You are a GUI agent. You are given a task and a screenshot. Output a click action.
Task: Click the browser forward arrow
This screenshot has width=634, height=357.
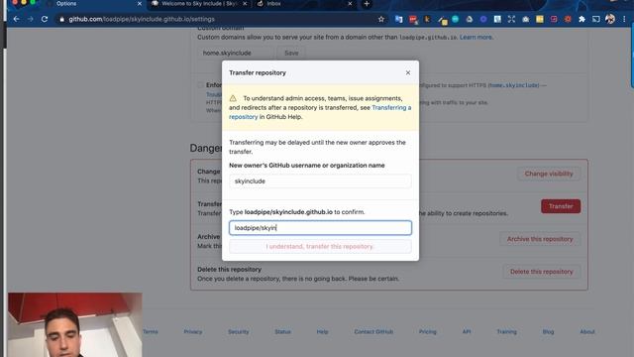(x=31, y=19)
